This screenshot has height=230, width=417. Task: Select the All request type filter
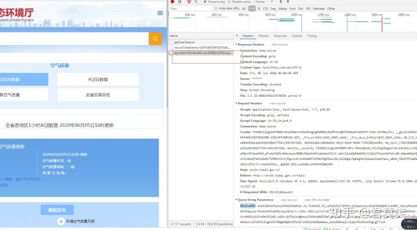point(244,9)
